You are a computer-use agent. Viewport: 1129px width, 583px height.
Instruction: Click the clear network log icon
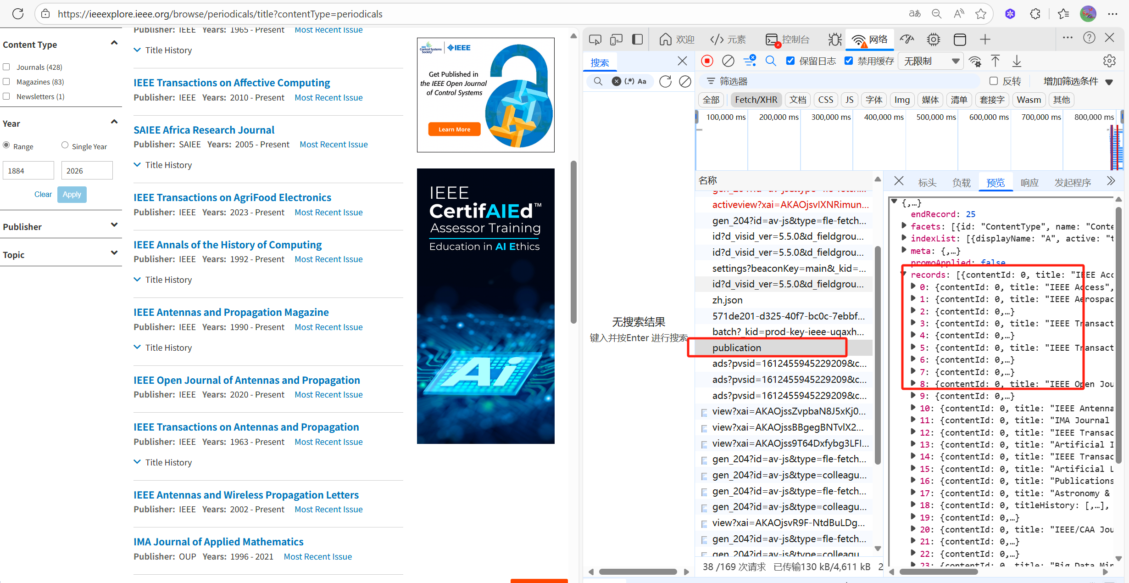coord(728,61)
